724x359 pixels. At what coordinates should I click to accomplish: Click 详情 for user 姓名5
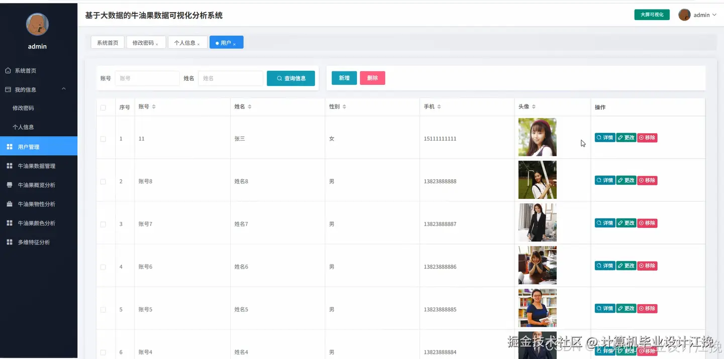(605, 308)
